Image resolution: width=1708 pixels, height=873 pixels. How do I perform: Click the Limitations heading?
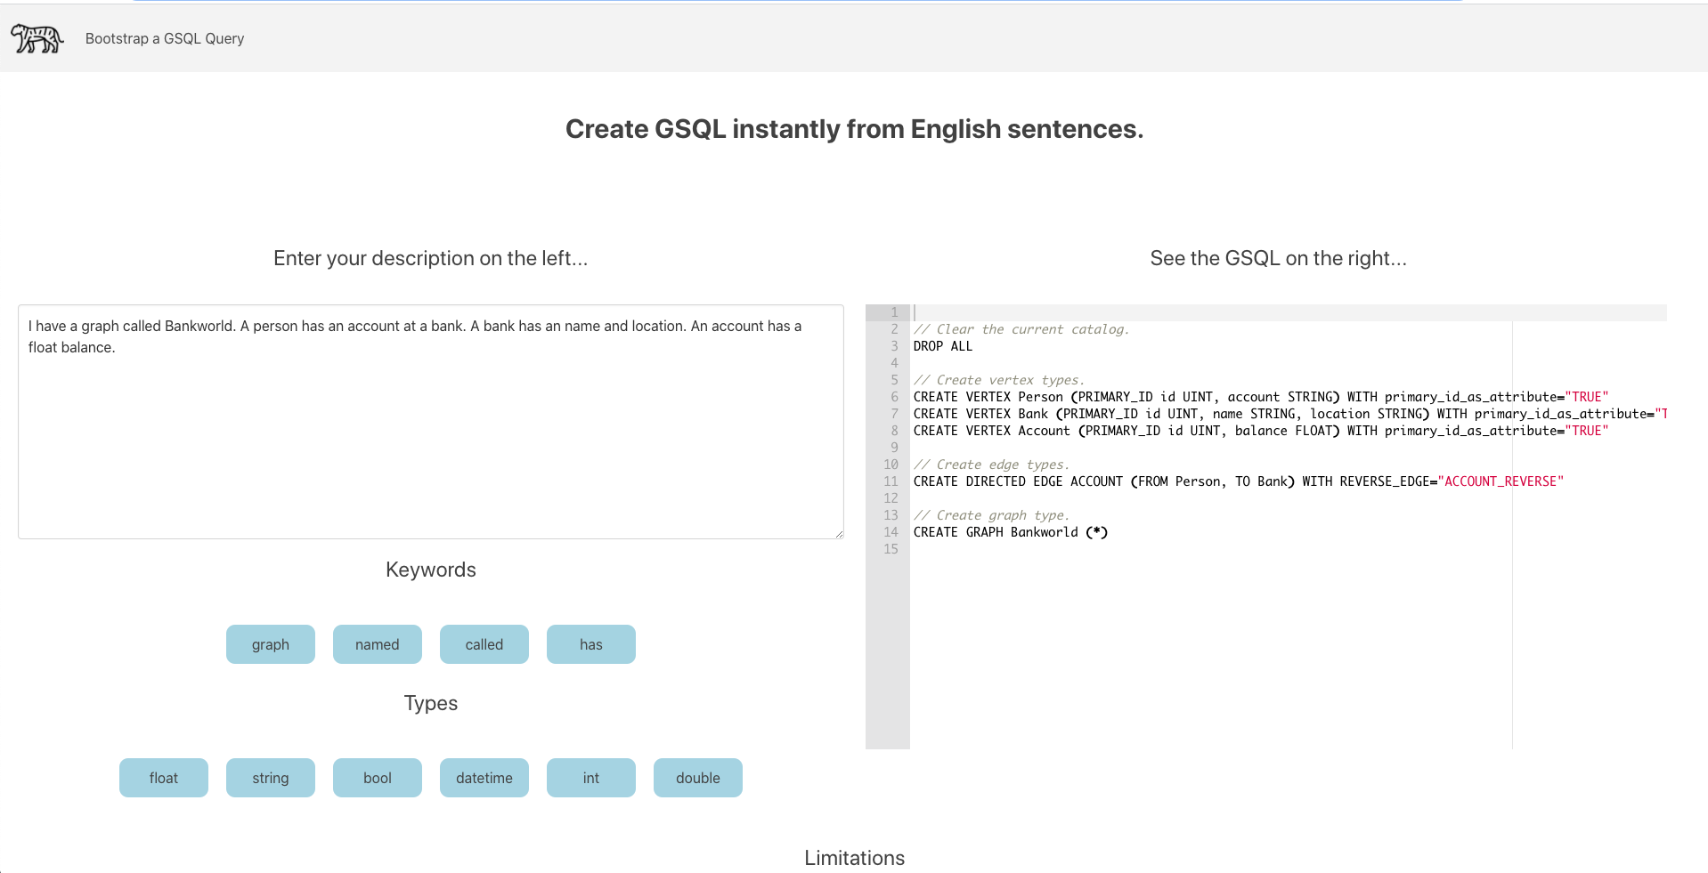855,858
